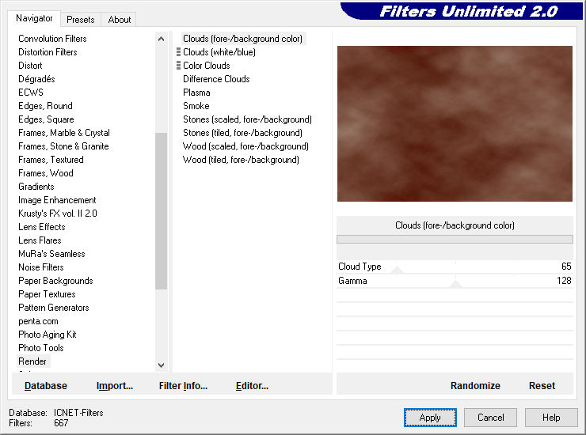Image resolution: width=586 pixels, height=435 pixels.
Task: Click the Gamma value 128
Action: tap(564, 281)
